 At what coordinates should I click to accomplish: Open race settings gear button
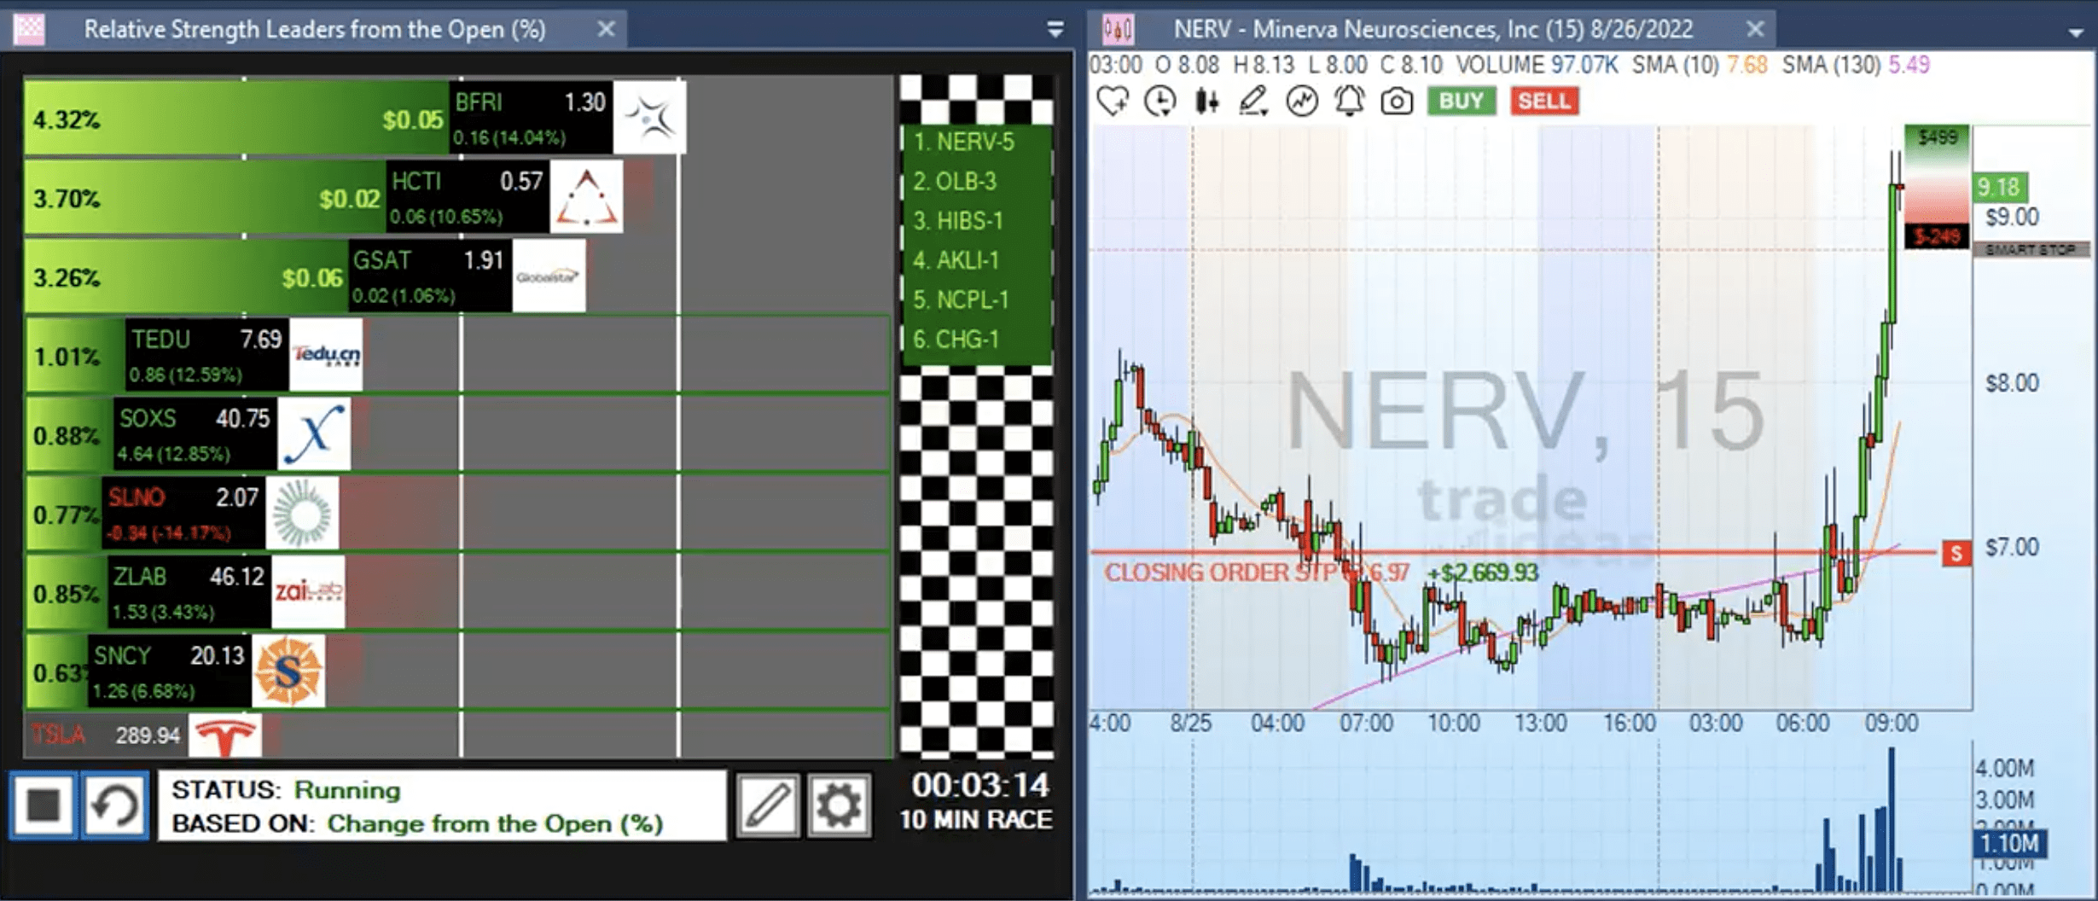pyautogui.click(x=840, y=805)
